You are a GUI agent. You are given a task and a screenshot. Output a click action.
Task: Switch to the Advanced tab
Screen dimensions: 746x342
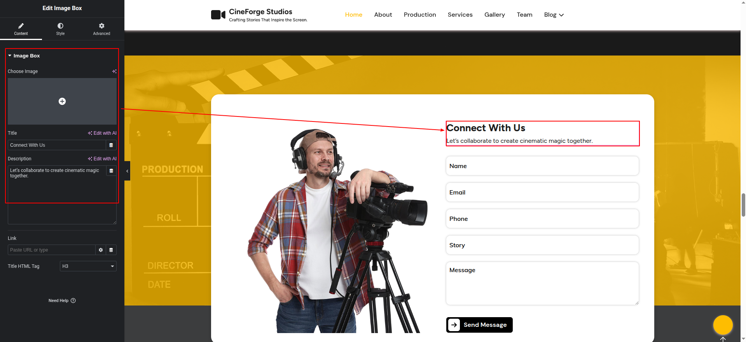[x=101, y=29]
